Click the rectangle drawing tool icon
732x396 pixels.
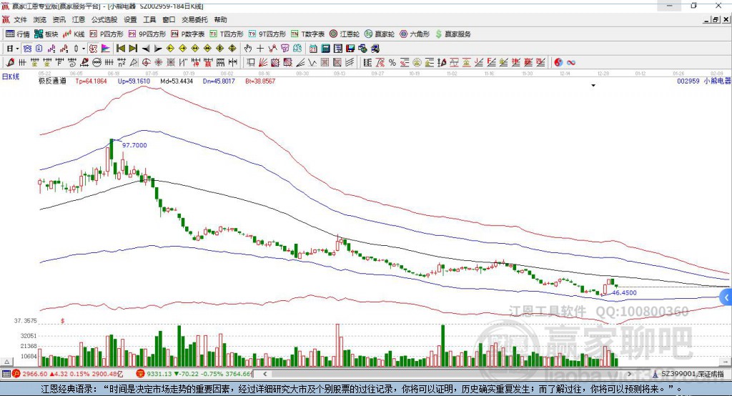coord(251,63)
